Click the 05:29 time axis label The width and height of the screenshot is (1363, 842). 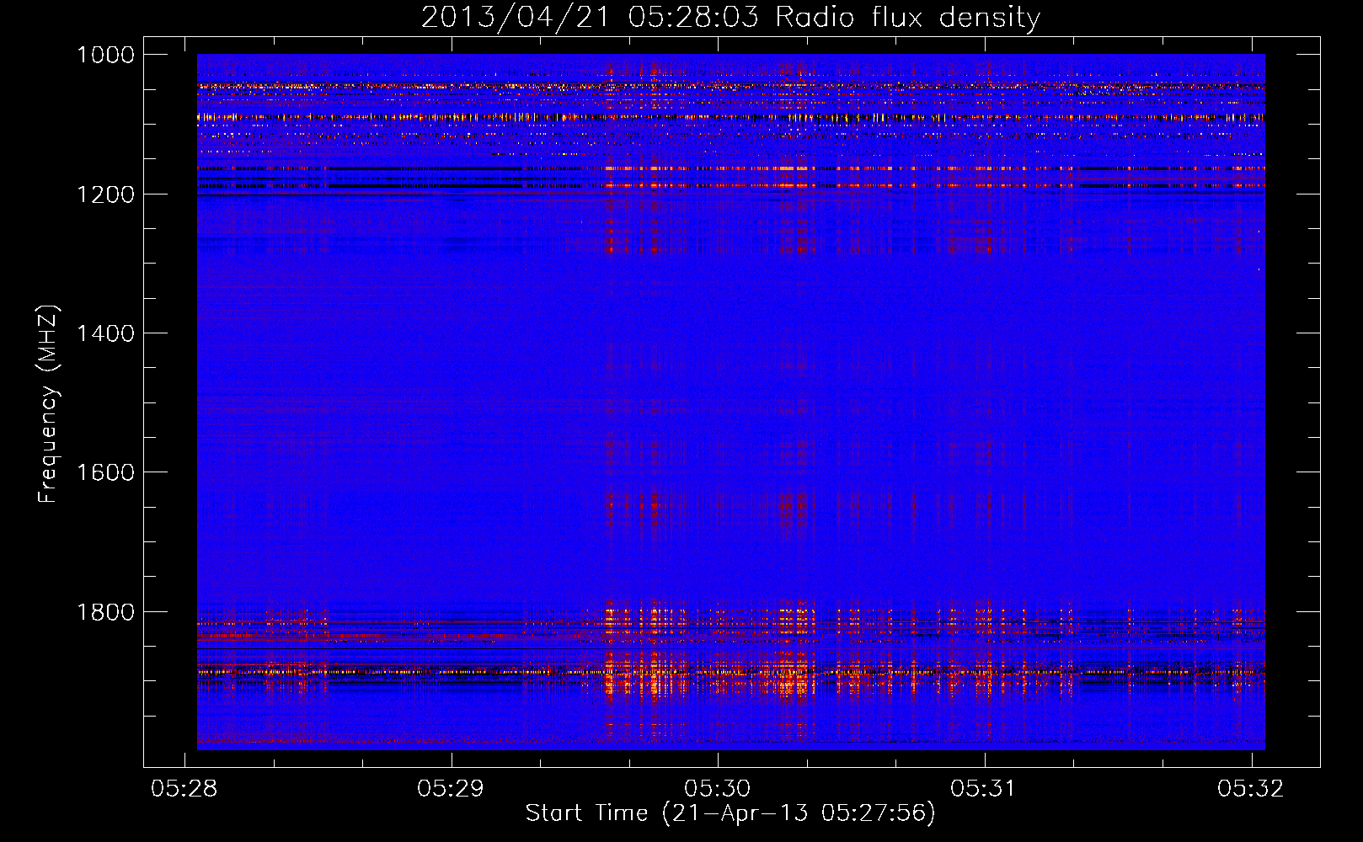coord(451,789)
